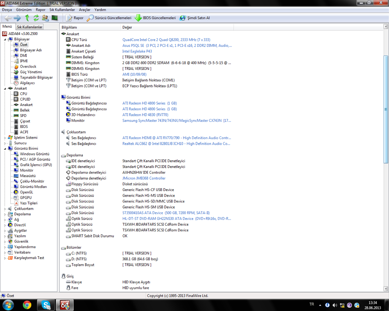Select the 3D-Hızlandırıcı row
Screen dimensions: 389x311
(83, 115)
